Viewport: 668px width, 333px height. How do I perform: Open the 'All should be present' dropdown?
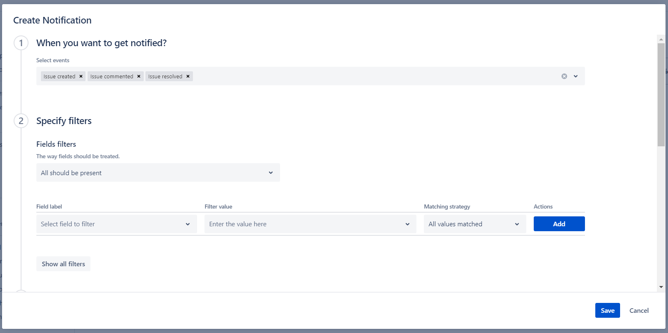tap(158, 173)
